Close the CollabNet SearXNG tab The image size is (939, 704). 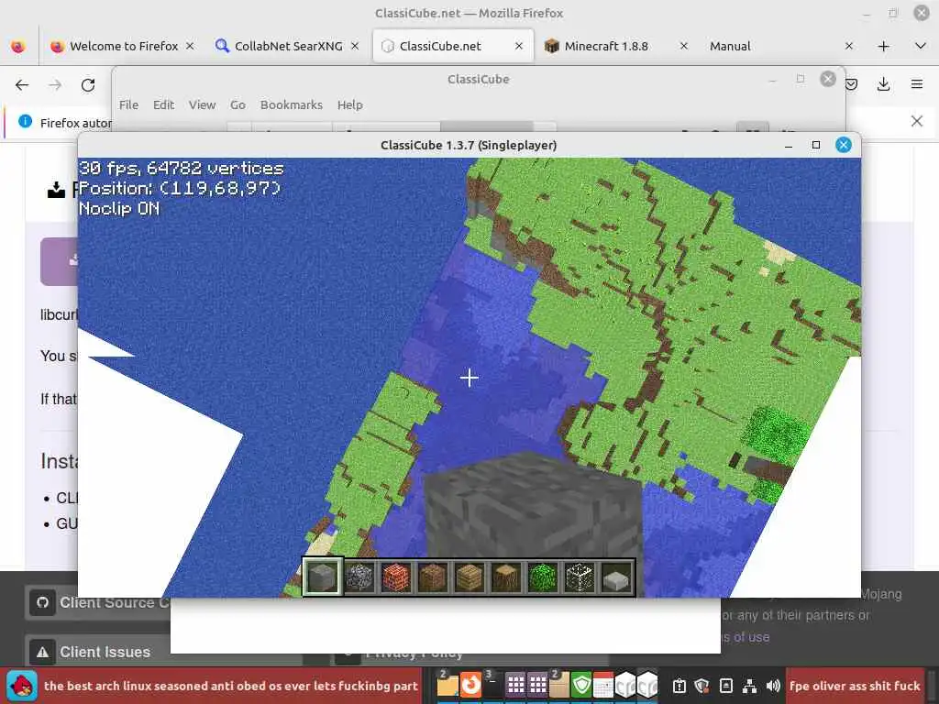point(355,46)
